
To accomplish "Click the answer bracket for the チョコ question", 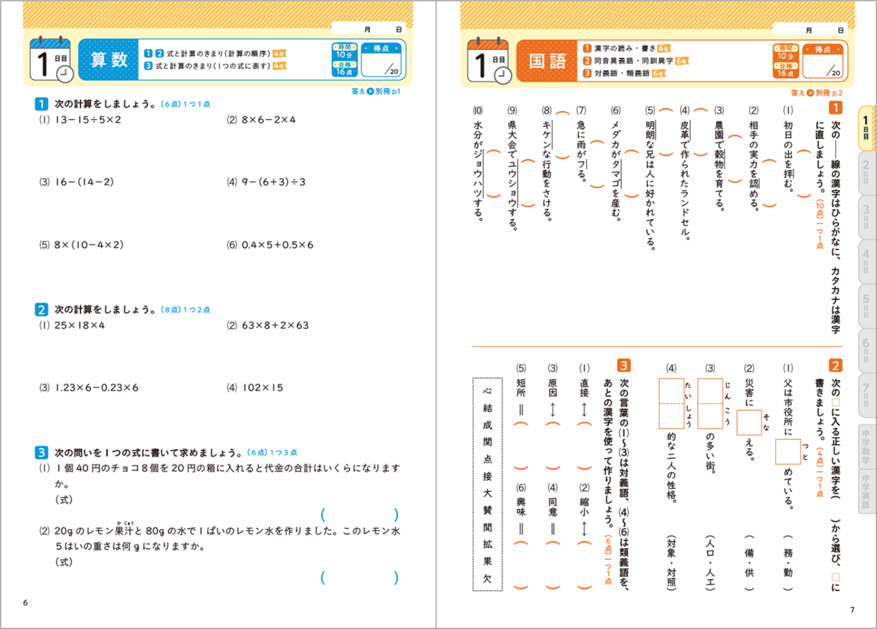I will tap(359, 515).
